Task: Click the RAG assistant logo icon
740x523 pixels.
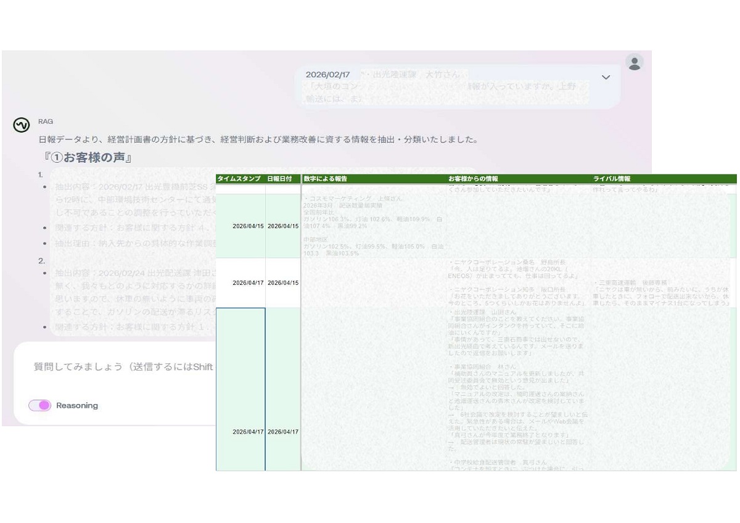Action: [22, 125]
